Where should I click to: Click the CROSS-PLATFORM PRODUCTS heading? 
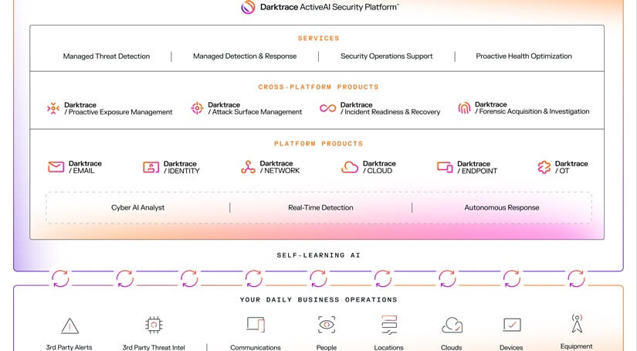pyautogui.click(x=318, y=87)
